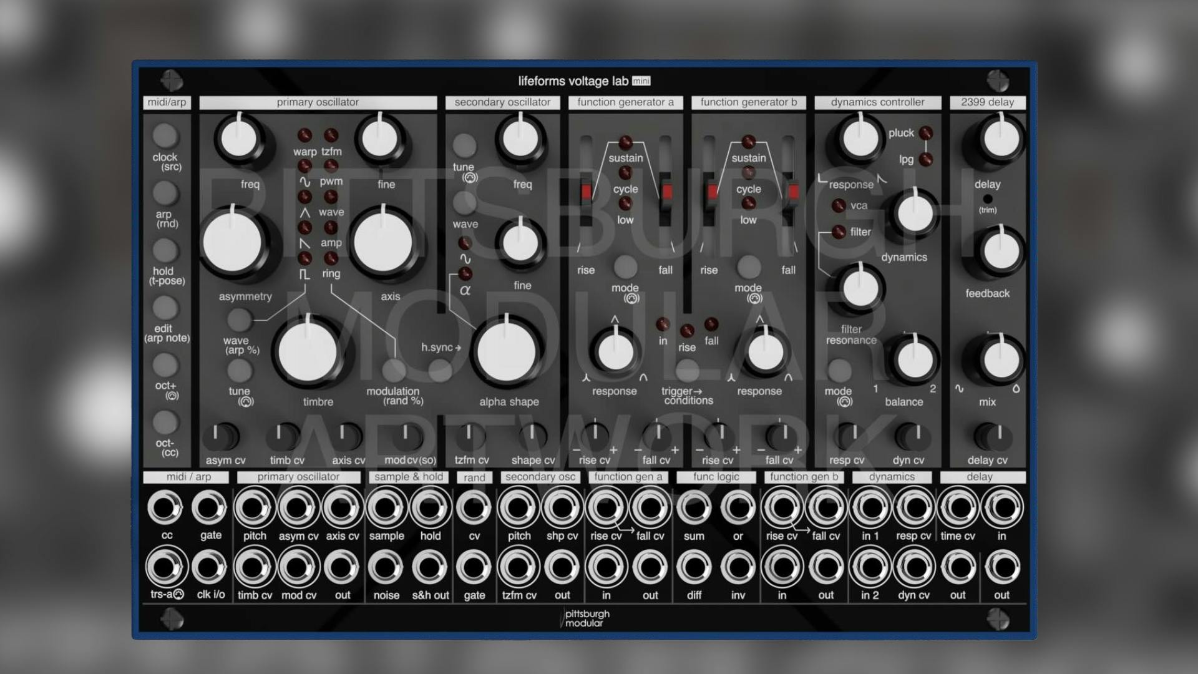Click the balance knob
The image size is (1198, 674).
point(915,360)
